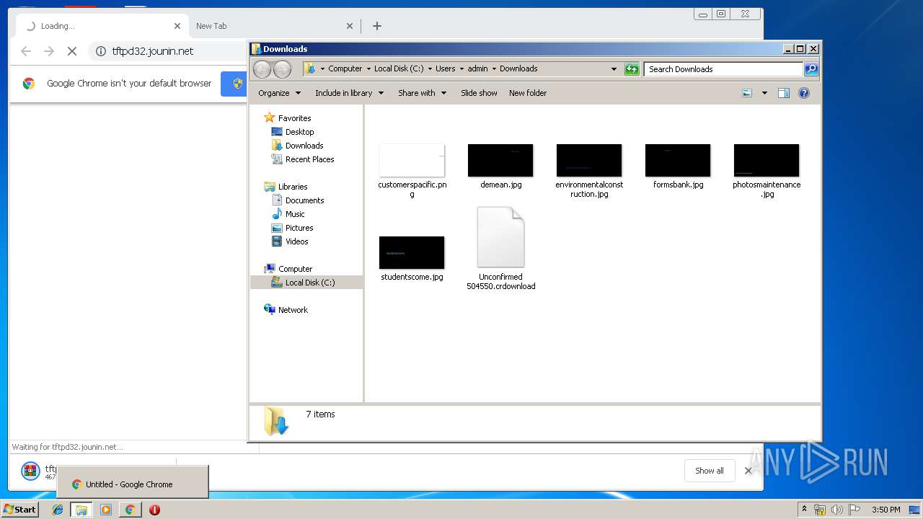Close the Loading... Chrome tab

pos(177,26)
